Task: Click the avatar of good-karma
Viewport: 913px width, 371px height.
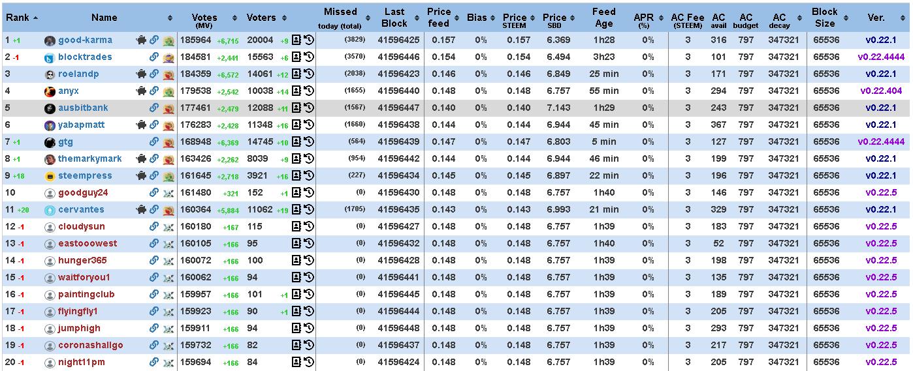Action: [x=50, y=40]
